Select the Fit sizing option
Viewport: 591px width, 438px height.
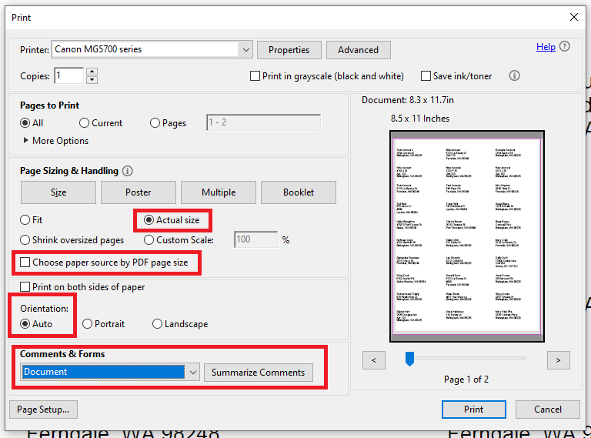(x=26, y=220)
